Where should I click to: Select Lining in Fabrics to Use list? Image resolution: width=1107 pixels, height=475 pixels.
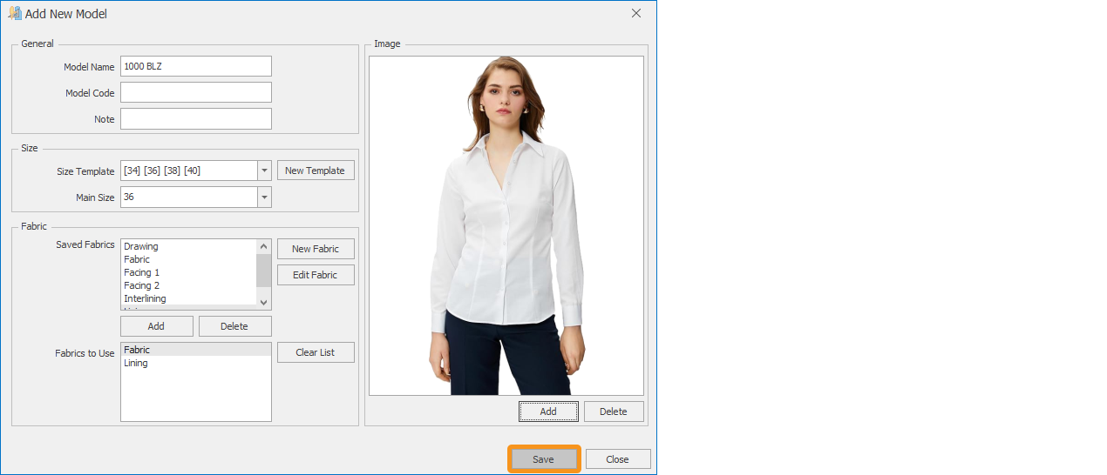[x=136, y=363]
